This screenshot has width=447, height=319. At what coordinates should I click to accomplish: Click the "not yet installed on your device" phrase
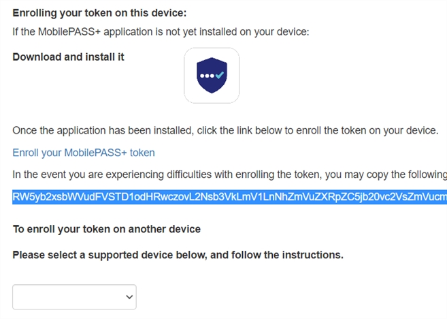241,31
